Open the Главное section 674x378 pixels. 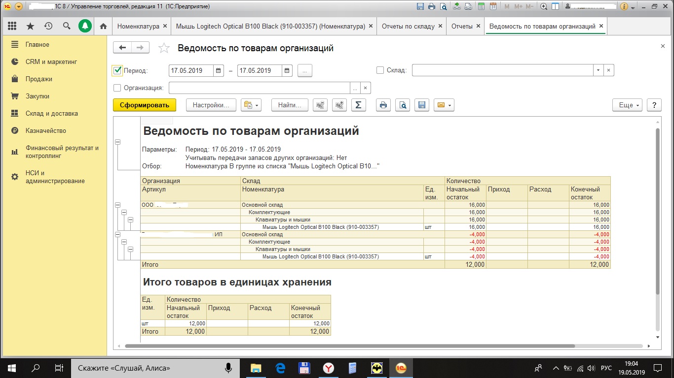(37, 44)
